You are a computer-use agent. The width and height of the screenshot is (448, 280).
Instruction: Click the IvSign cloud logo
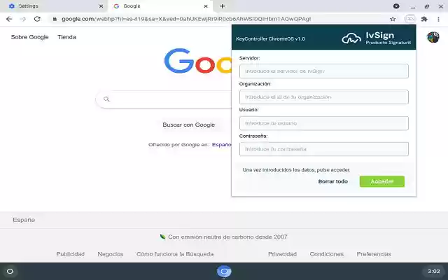click(351, 38)
